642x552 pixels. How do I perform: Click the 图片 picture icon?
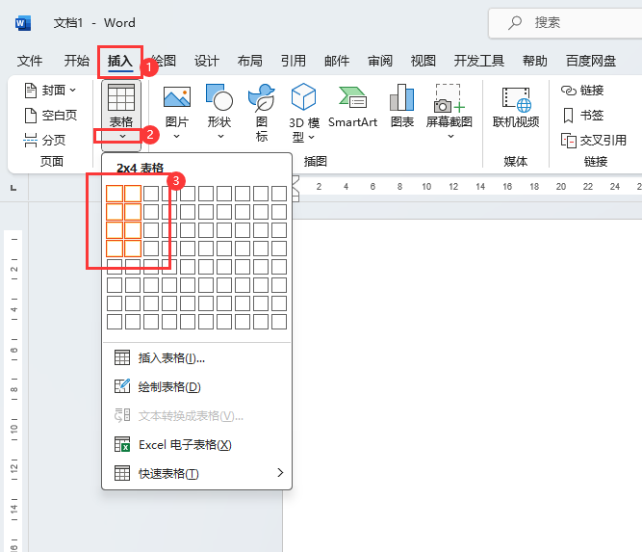[177, 97]
